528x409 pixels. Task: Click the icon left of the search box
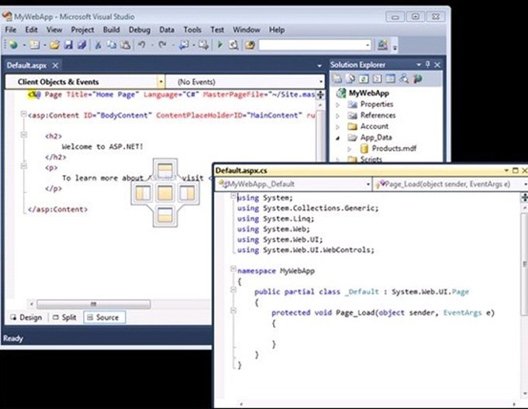click(250, 45)
